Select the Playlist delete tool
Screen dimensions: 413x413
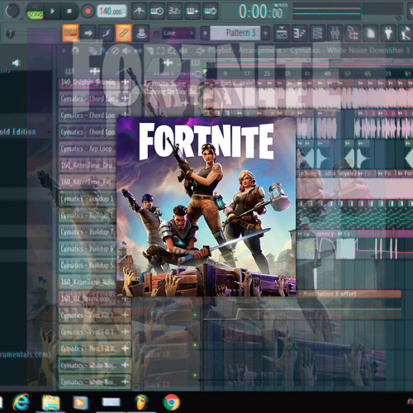pyautogui.click(x=115, y=50)
